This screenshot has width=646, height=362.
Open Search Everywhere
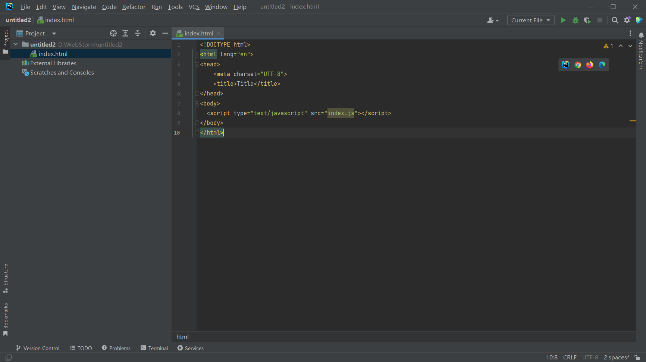click(615, 20)
